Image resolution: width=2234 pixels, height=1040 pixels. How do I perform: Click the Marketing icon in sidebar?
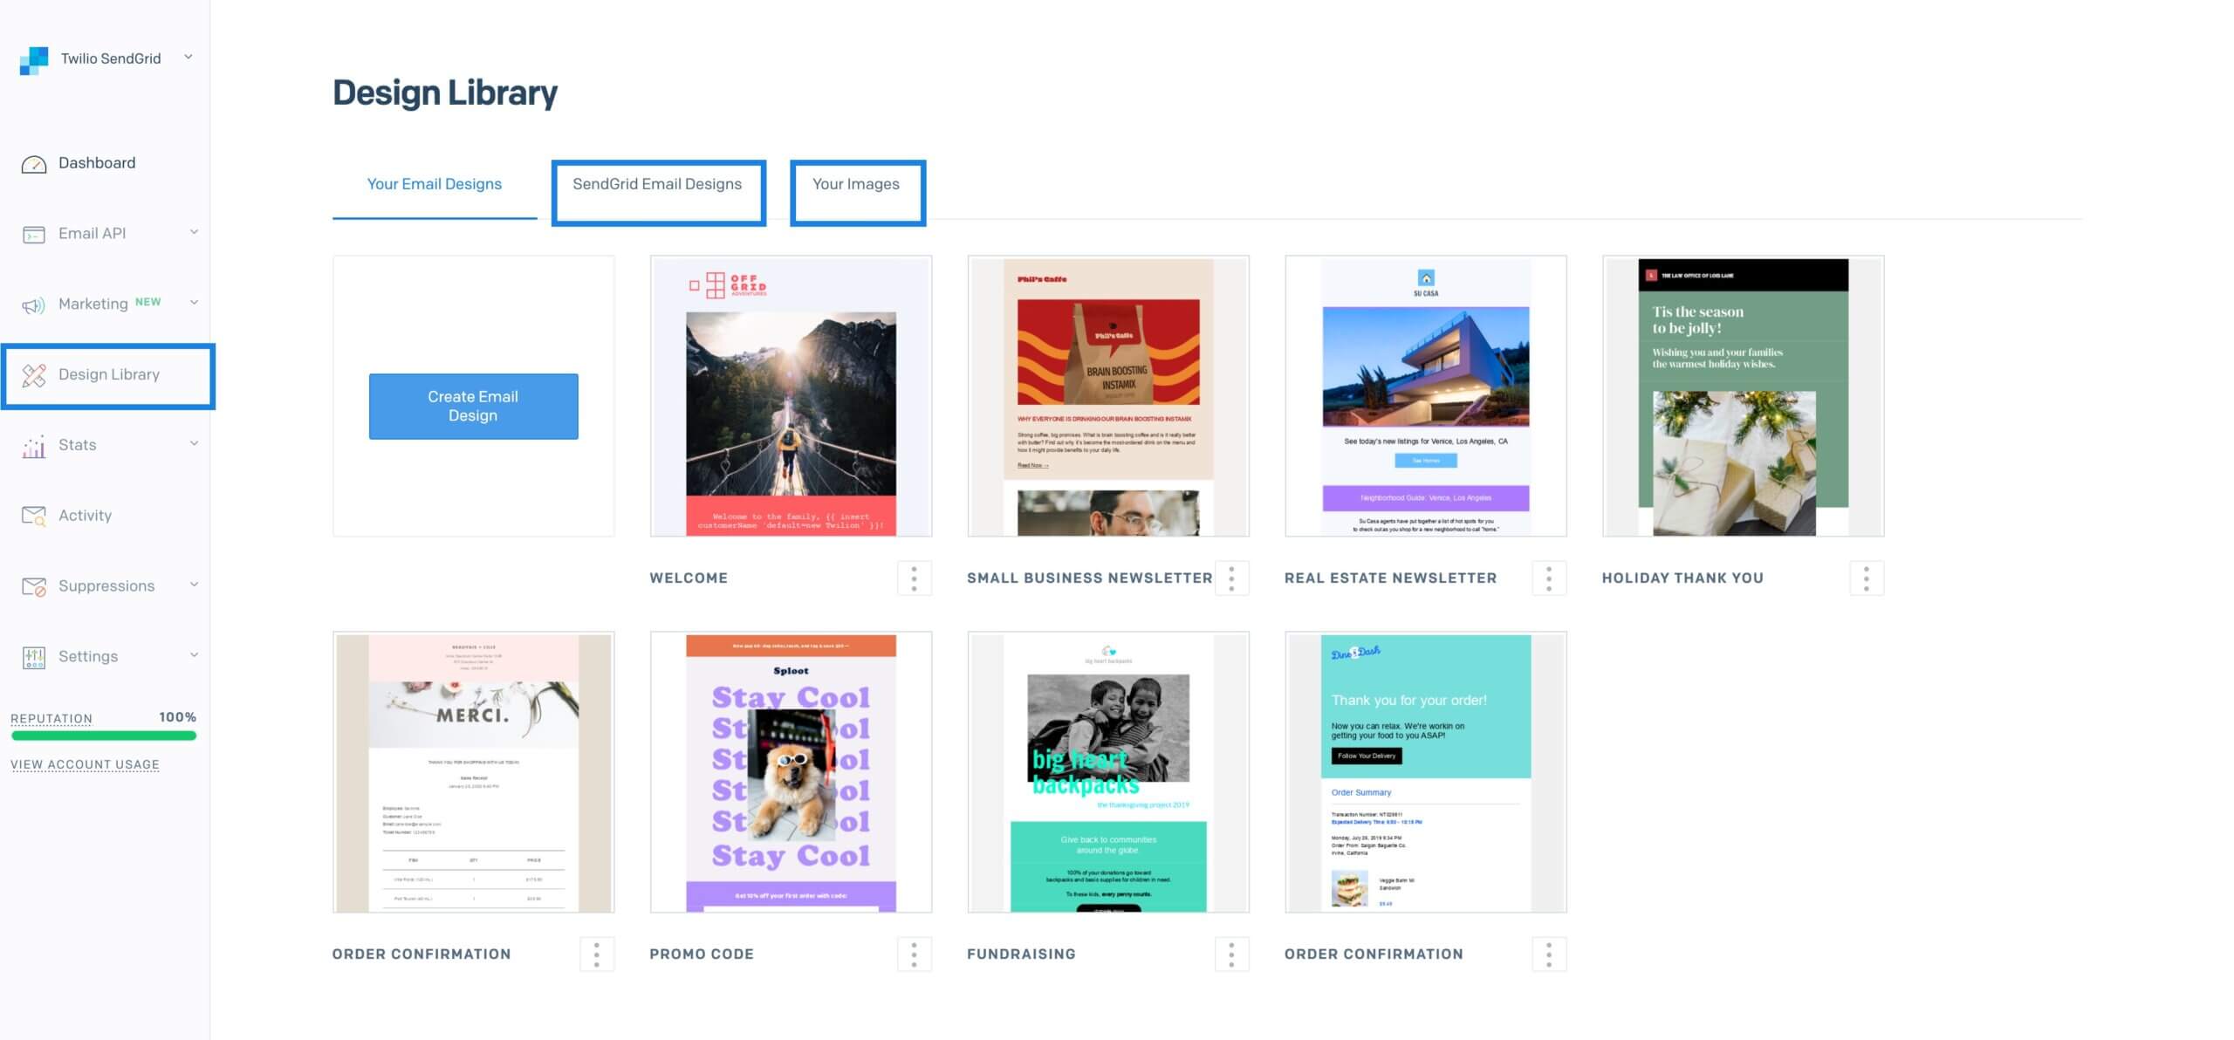[x=33, y=302]
